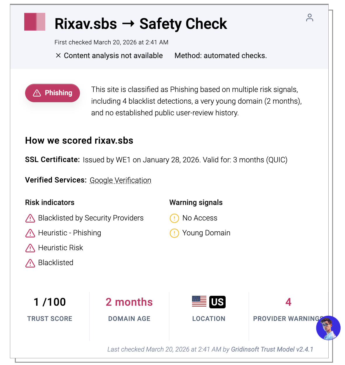Image resolution: width=345 pixels, height=365 pixels.
Task: Open the Google Verification link
Action: tap(120, 180)
